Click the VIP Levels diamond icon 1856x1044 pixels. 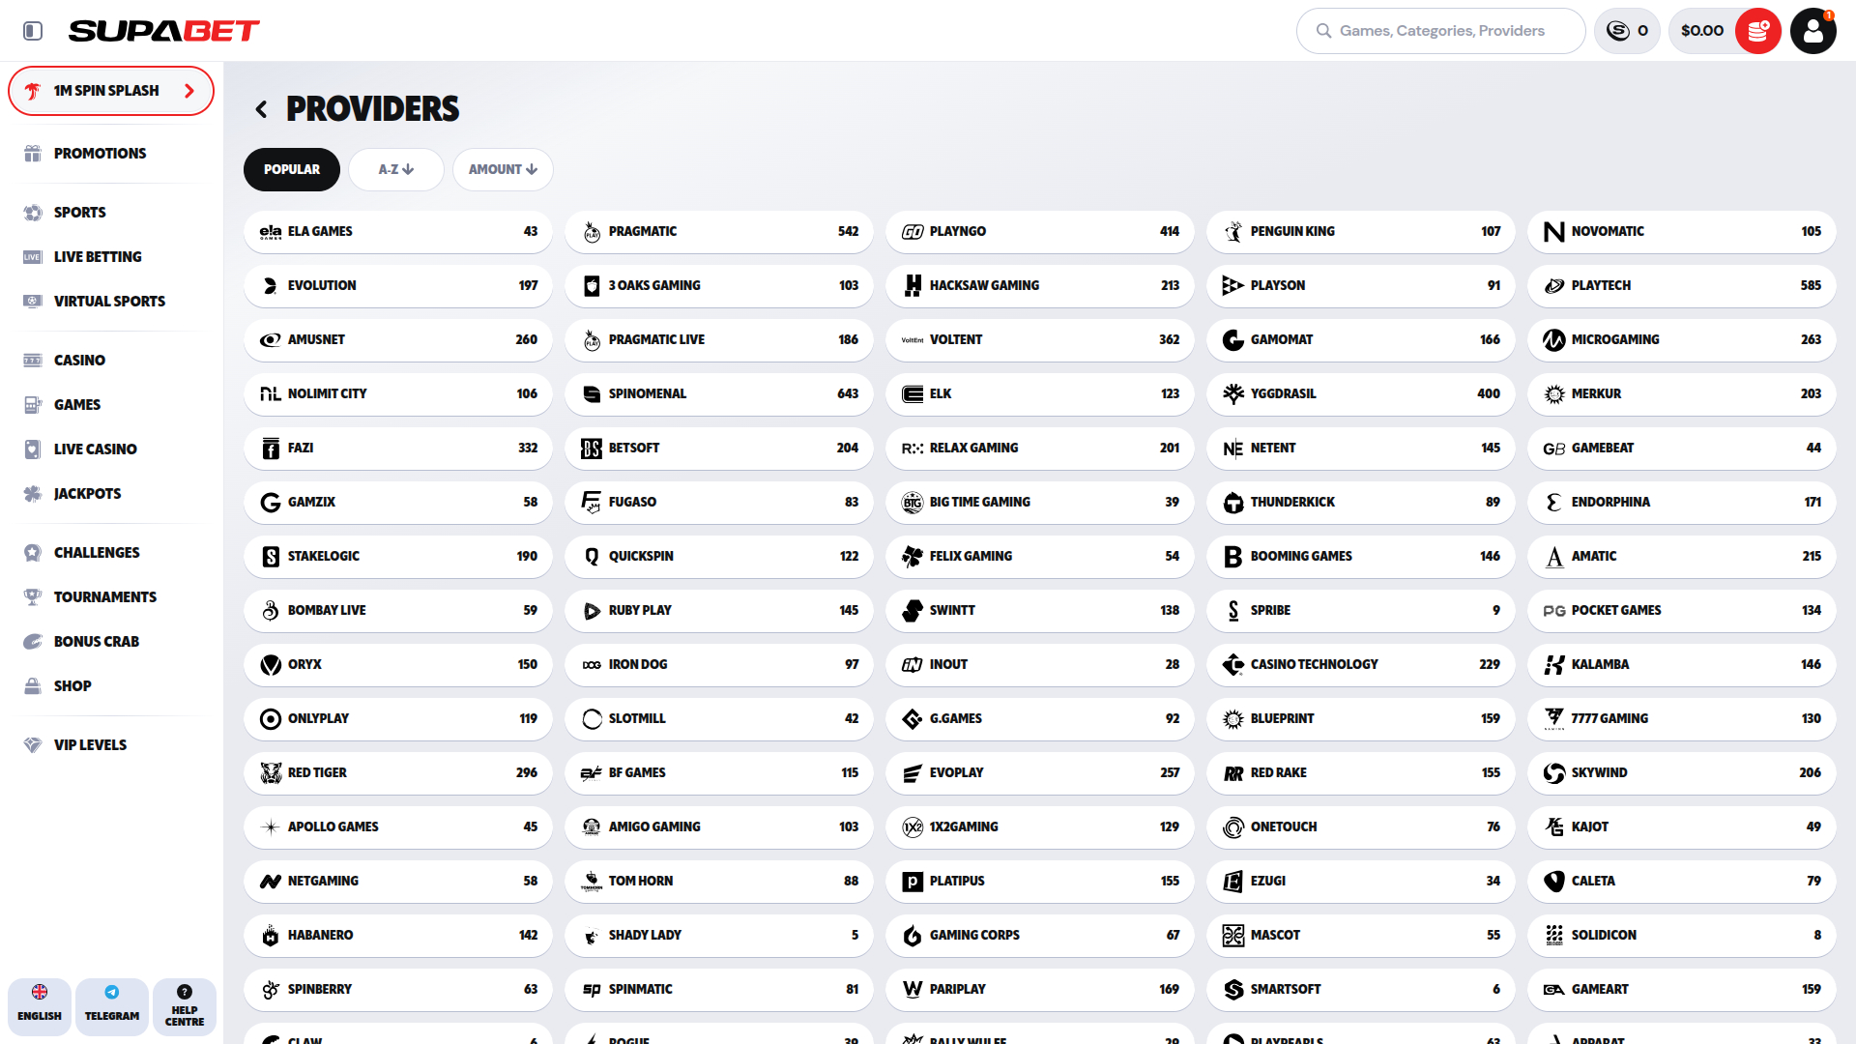(x=33, y=745)
